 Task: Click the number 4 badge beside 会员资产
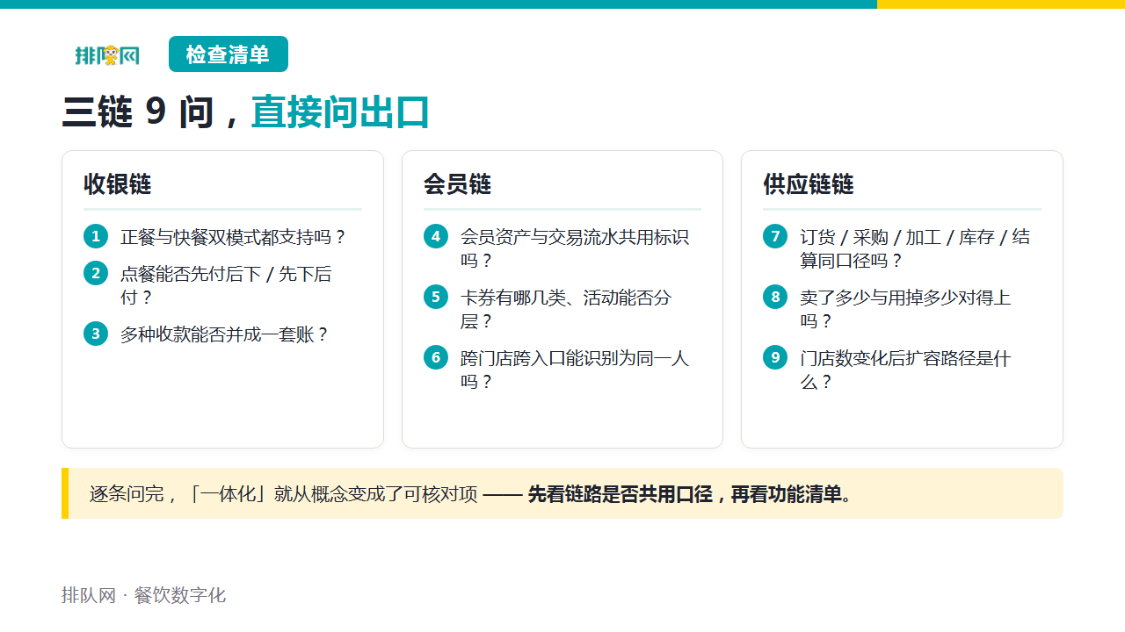tap(436, 236)
